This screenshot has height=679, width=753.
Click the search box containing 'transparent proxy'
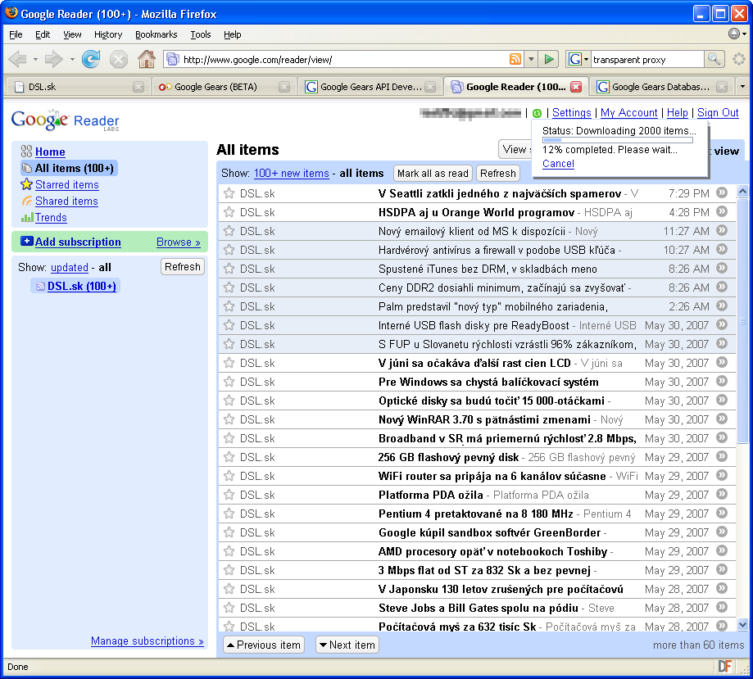click(x=646, y=60)
